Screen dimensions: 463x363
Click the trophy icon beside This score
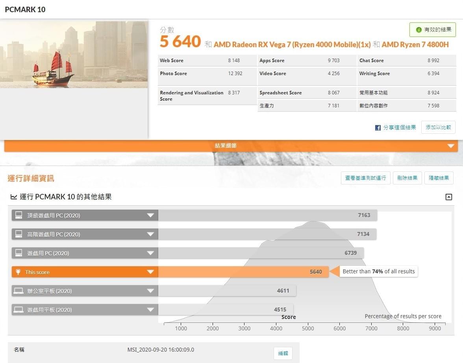tap(18, 272)
